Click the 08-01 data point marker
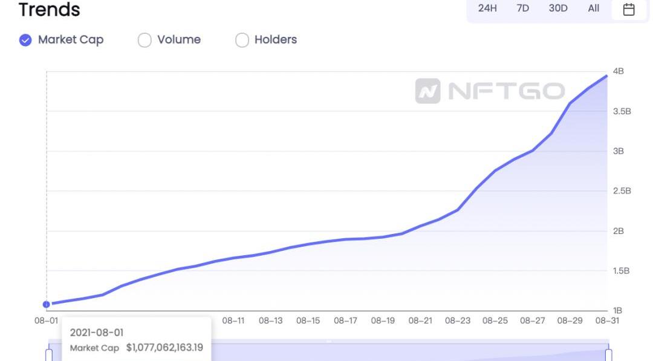 click(47, 304)
